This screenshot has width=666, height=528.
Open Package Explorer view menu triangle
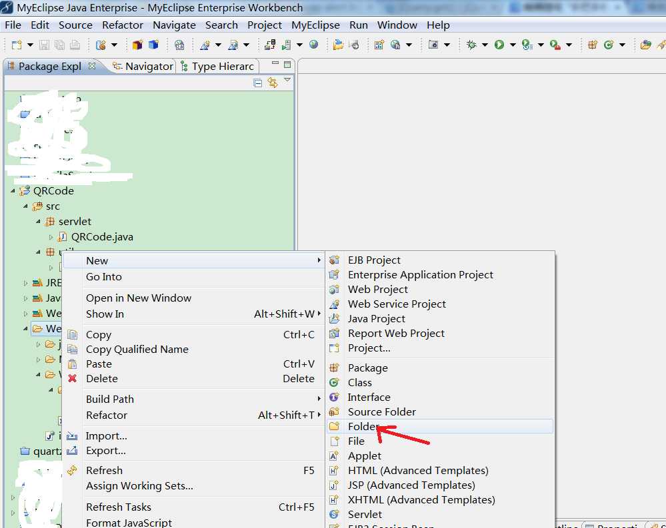tap(287, 80)
